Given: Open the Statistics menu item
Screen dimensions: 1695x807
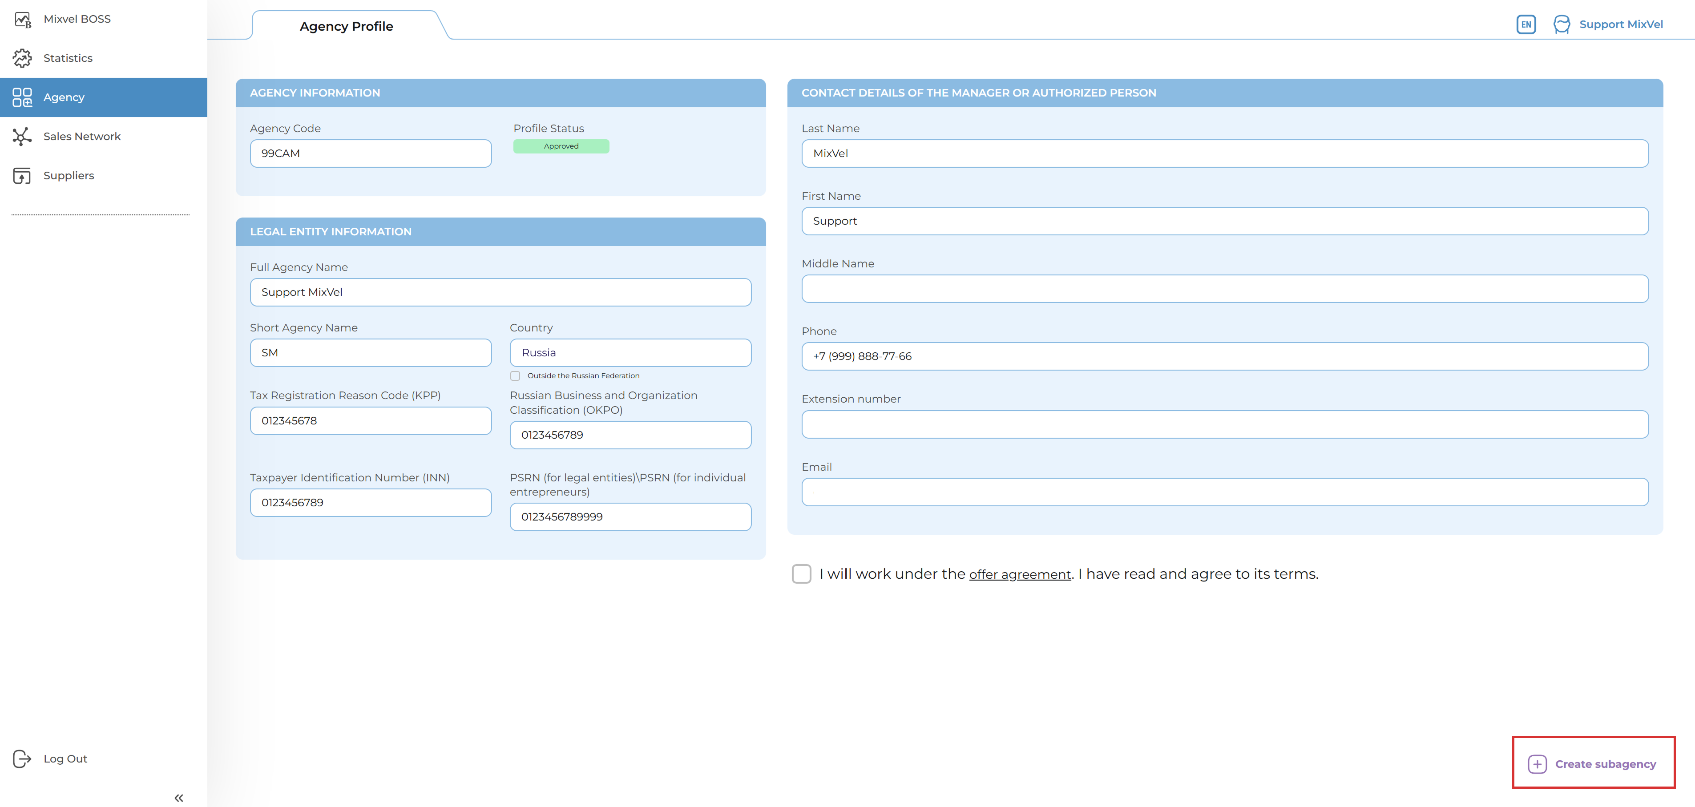Looking at the screenshot, I should pos(68,58).
